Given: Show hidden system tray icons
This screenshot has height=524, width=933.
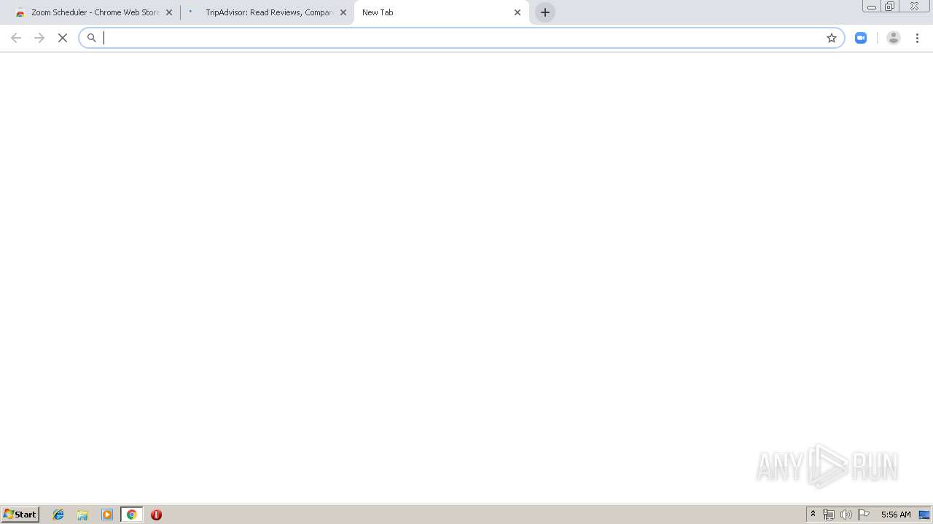Looking at the screenshot, I should (x=813, y=515).
